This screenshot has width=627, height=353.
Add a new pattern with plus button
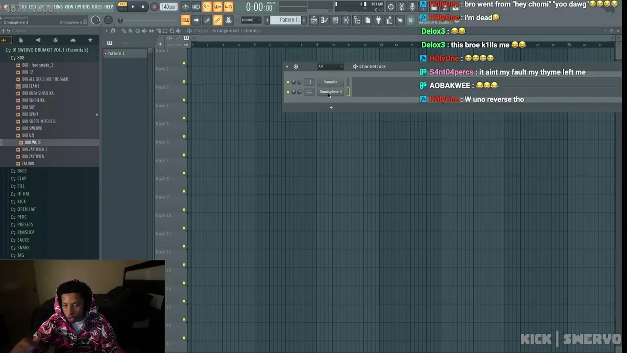[x=304, y=20]
